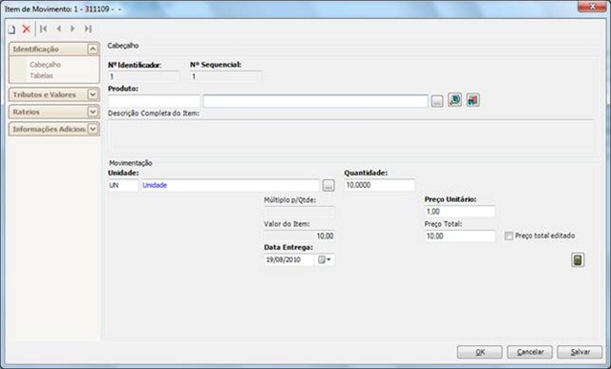Select Tabelas in the sidebar
This screenshot has height=369, width=611.
click(x=41, y=75)
